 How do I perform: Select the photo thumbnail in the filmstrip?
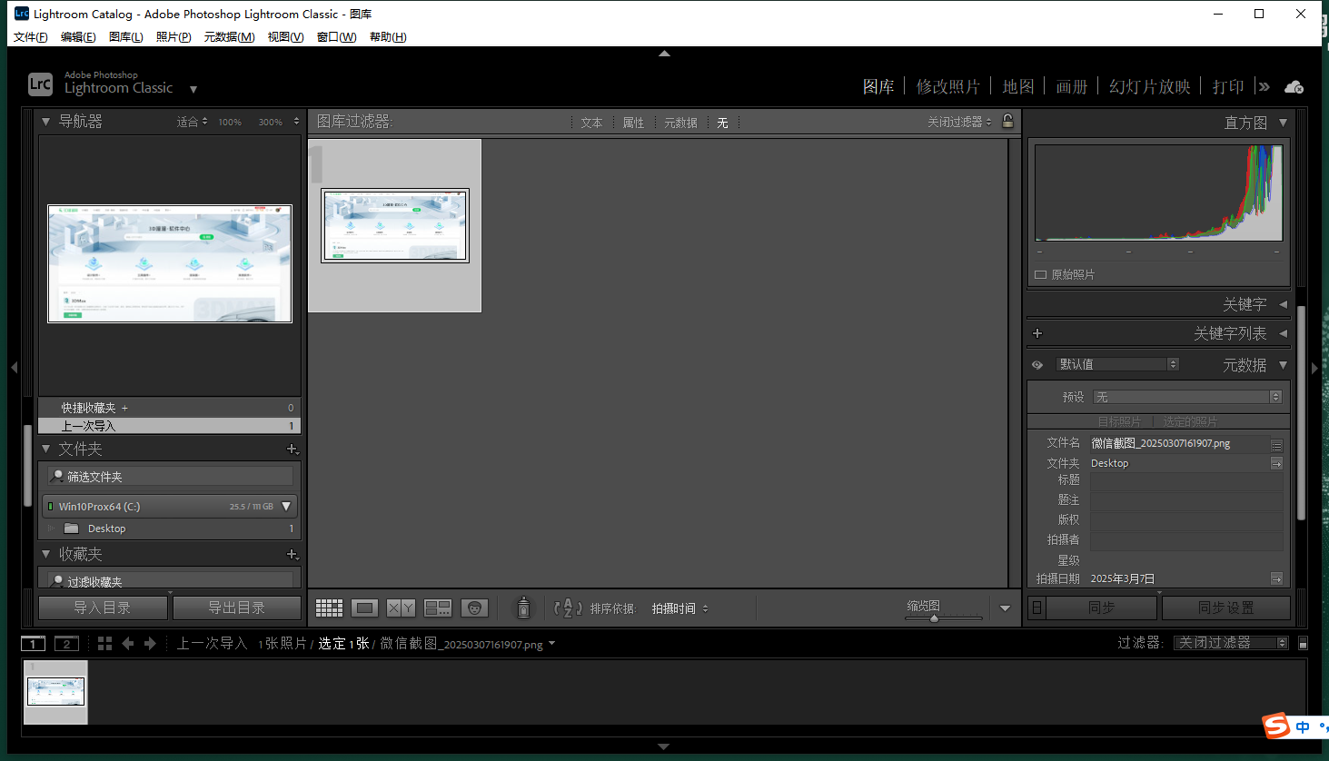55,692
